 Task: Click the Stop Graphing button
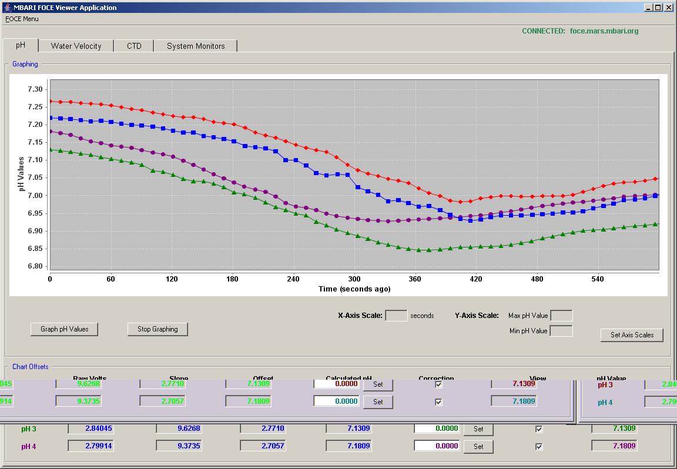pyautogui.click(x=157, y=329)
